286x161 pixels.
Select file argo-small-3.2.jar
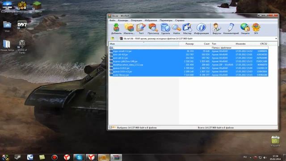[x=189, y=51]
